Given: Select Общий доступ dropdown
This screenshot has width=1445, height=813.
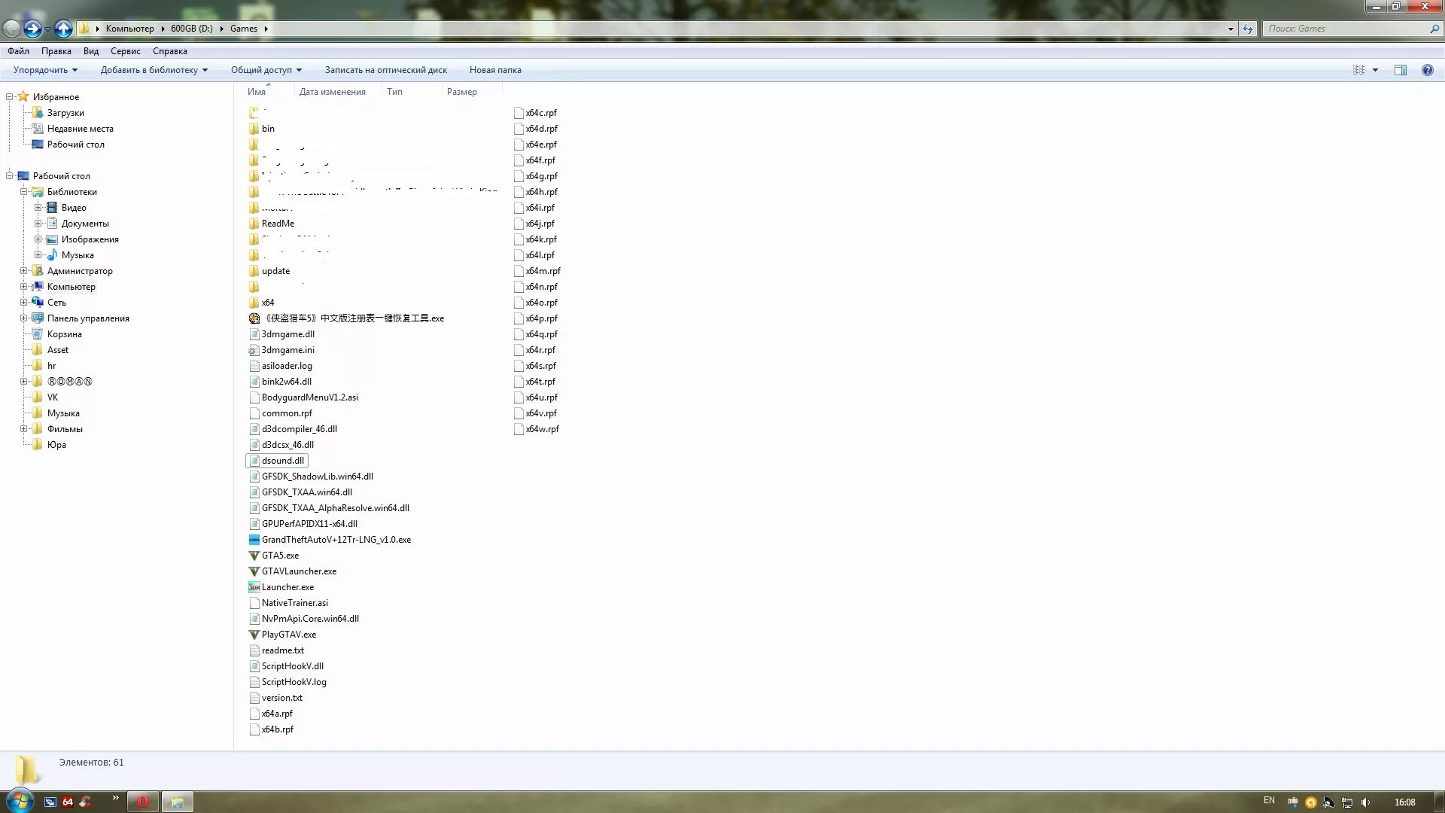Looking at the screenshot, I should 266,69.
